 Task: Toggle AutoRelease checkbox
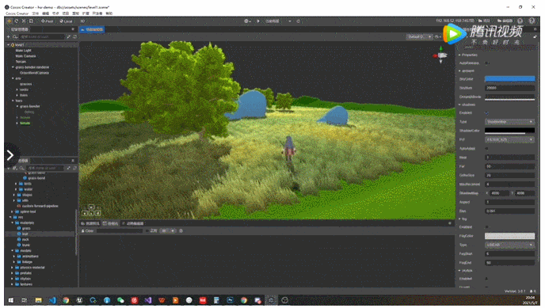pyautogui.click(x=486, y=63)
